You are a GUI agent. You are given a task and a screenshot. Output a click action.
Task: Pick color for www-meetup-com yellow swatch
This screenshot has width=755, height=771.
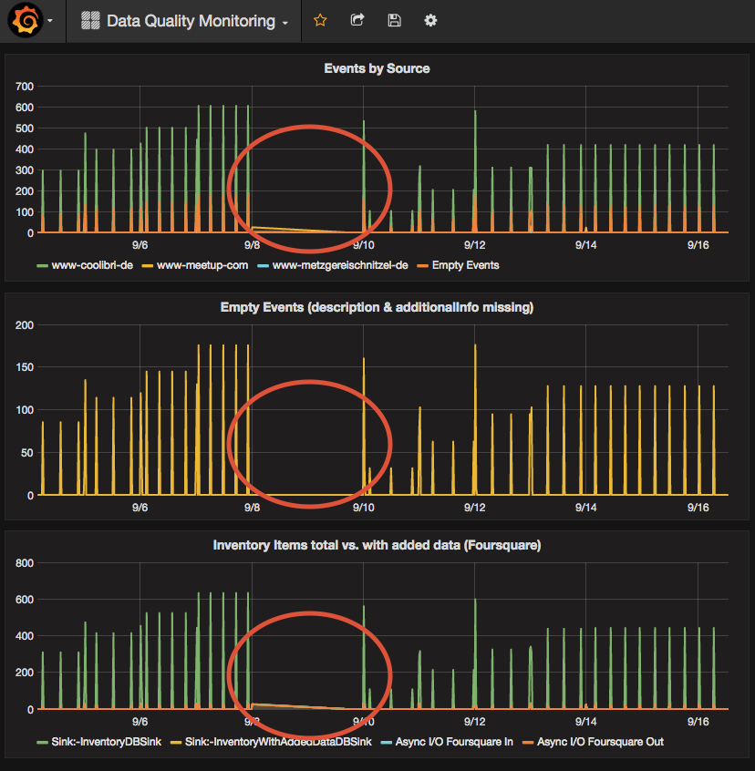[148, 266]
